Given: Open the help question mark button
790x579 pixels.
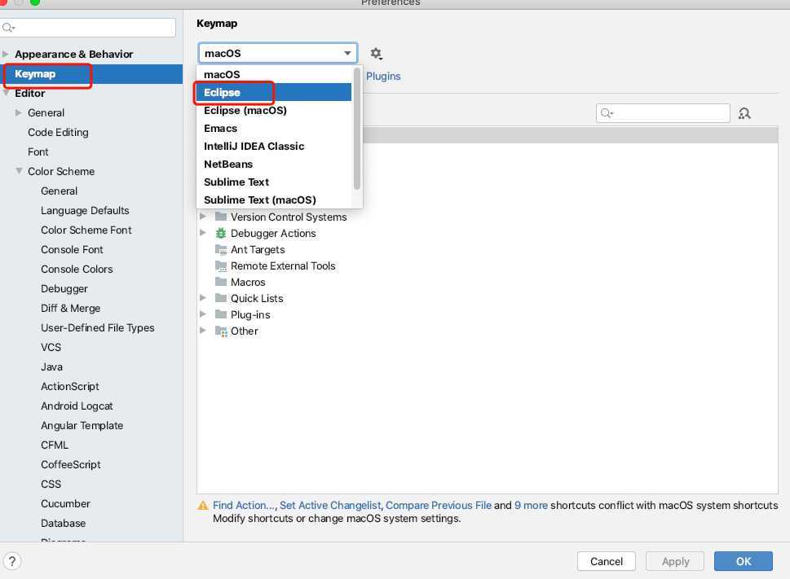Looking at the screenshot, I should click(x=12, y=560).
